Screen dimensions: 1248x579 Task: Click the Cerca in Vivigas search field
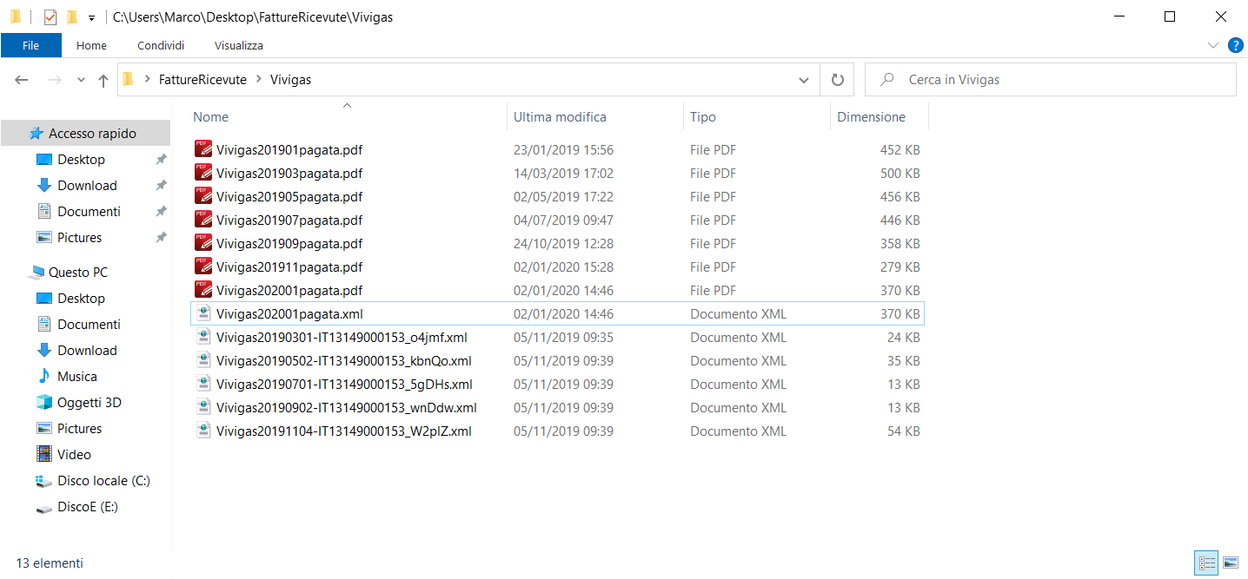[1050, 80]
